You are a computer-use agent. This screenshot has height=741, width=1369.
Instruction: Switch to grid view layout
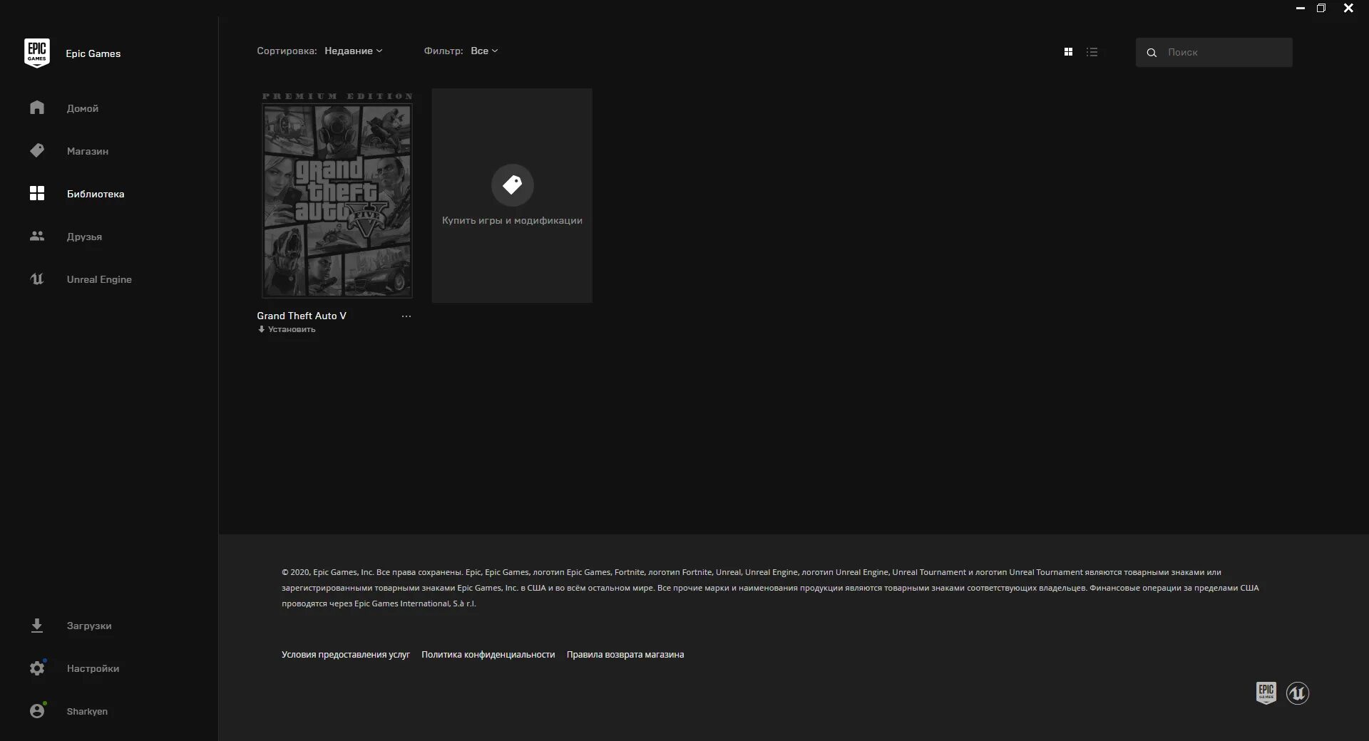point(1068,52)
